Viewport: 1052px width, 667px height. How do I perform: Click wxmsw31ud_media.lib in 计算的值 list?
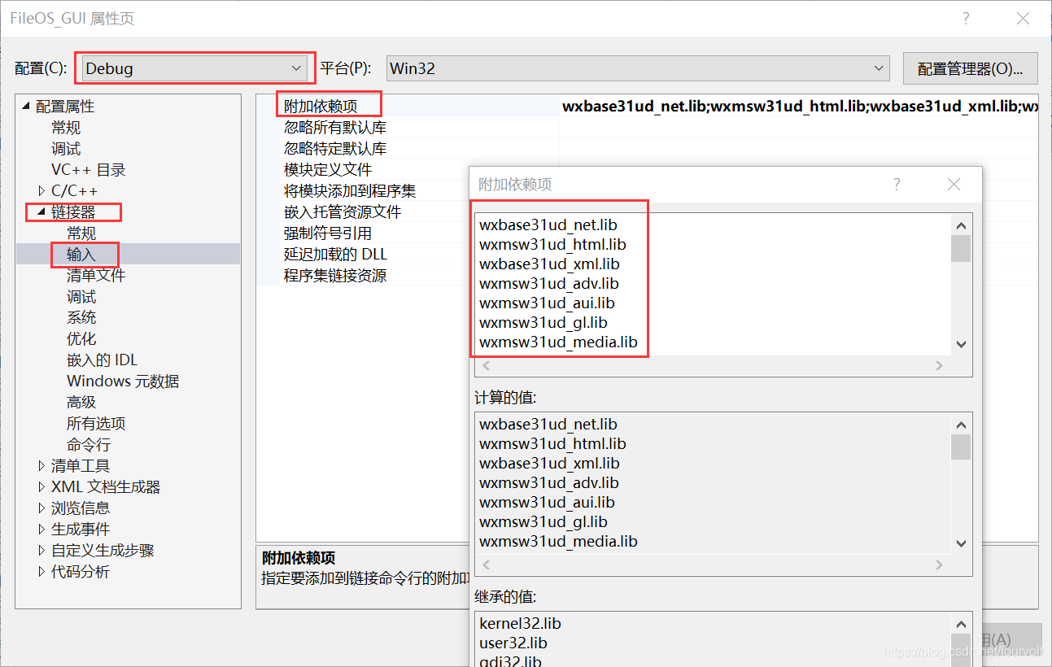point(559,541)
